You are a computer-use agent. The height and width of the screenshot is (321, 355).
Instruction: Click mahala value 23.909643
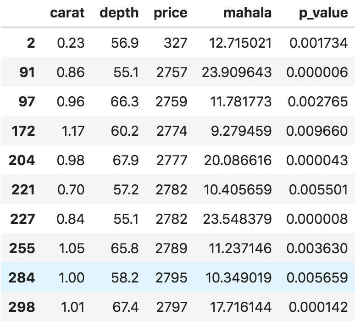coord(237,72)
